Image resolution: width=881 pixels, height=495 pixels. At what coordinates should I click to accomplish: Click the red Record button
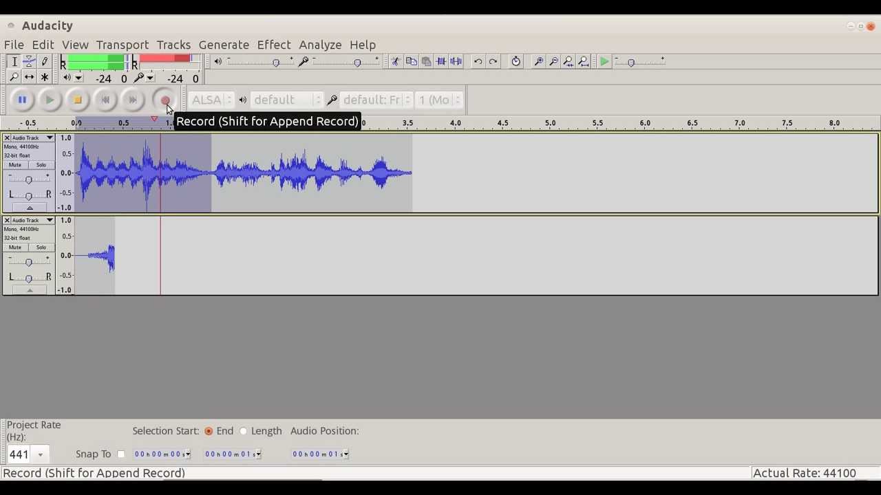point(165,100)
